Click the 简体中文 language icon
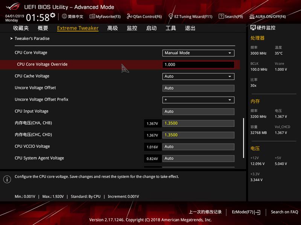 tap(63, 16)
